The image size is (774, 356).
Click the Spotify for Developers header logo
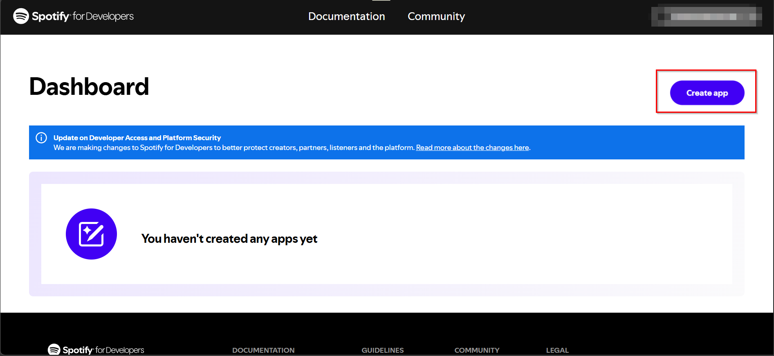pos(74,16)
